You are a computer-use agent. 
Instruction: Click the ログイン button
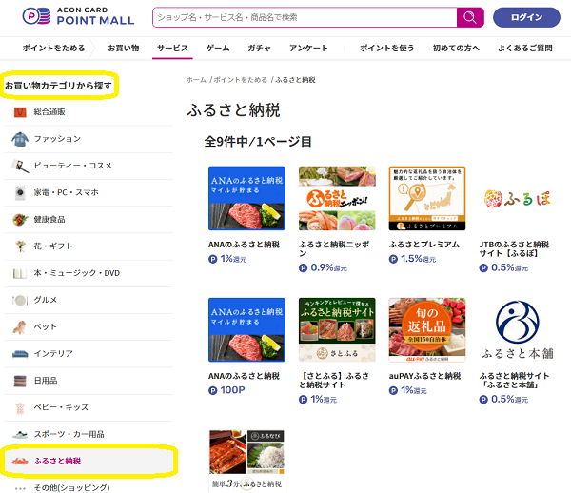click(526, 17)
